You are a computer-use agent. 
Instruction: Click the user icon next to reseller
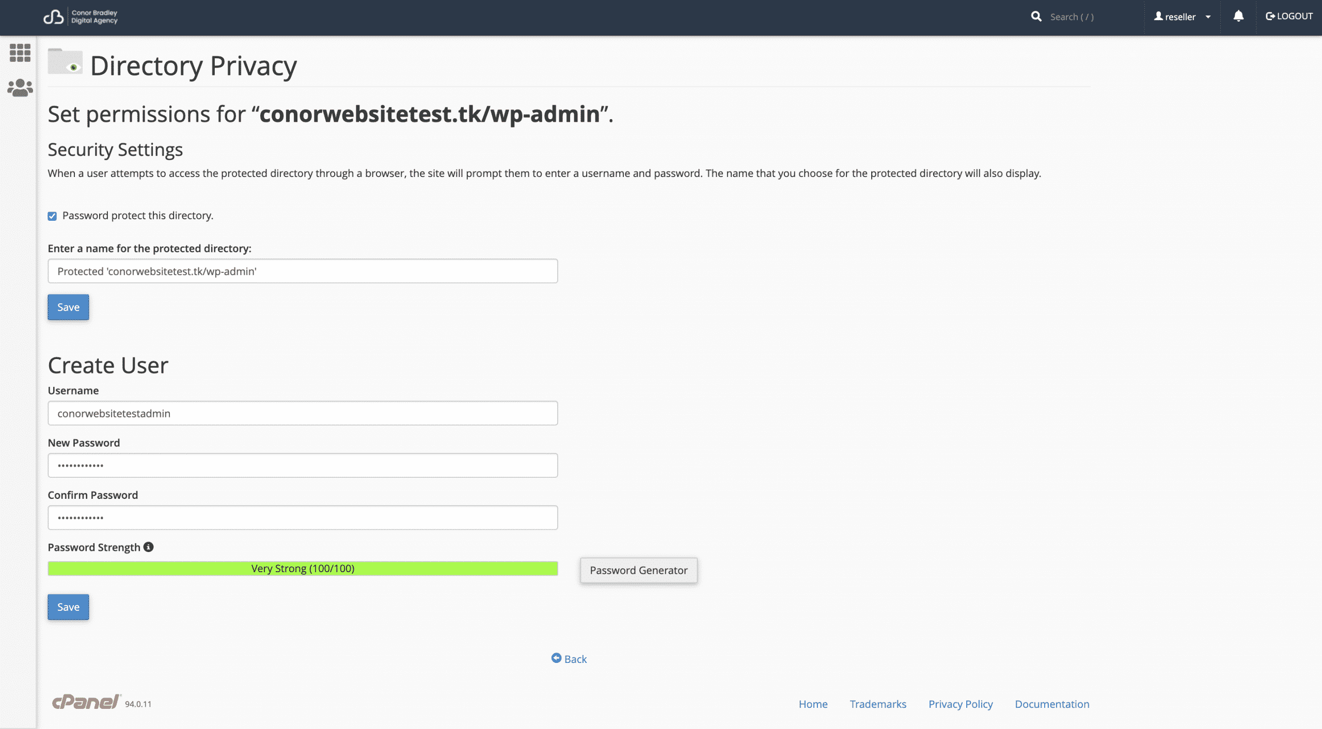(1158, 17)
